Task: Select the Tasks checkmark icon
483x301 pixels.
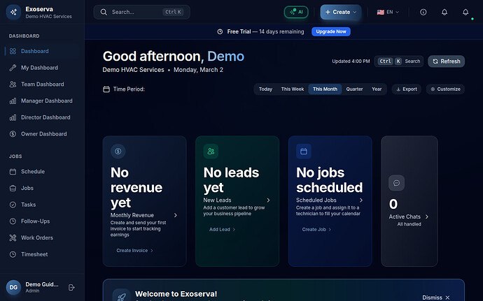Action: [x=13, y=205]
